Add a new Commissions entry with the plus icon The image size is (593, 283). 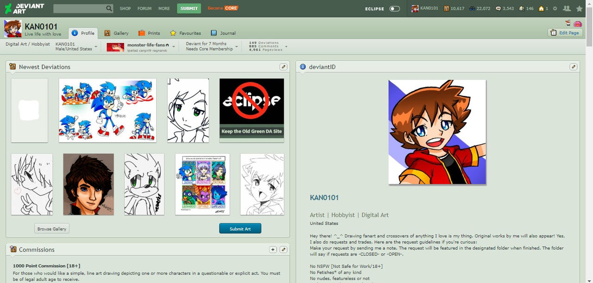(x=273, y=249)
